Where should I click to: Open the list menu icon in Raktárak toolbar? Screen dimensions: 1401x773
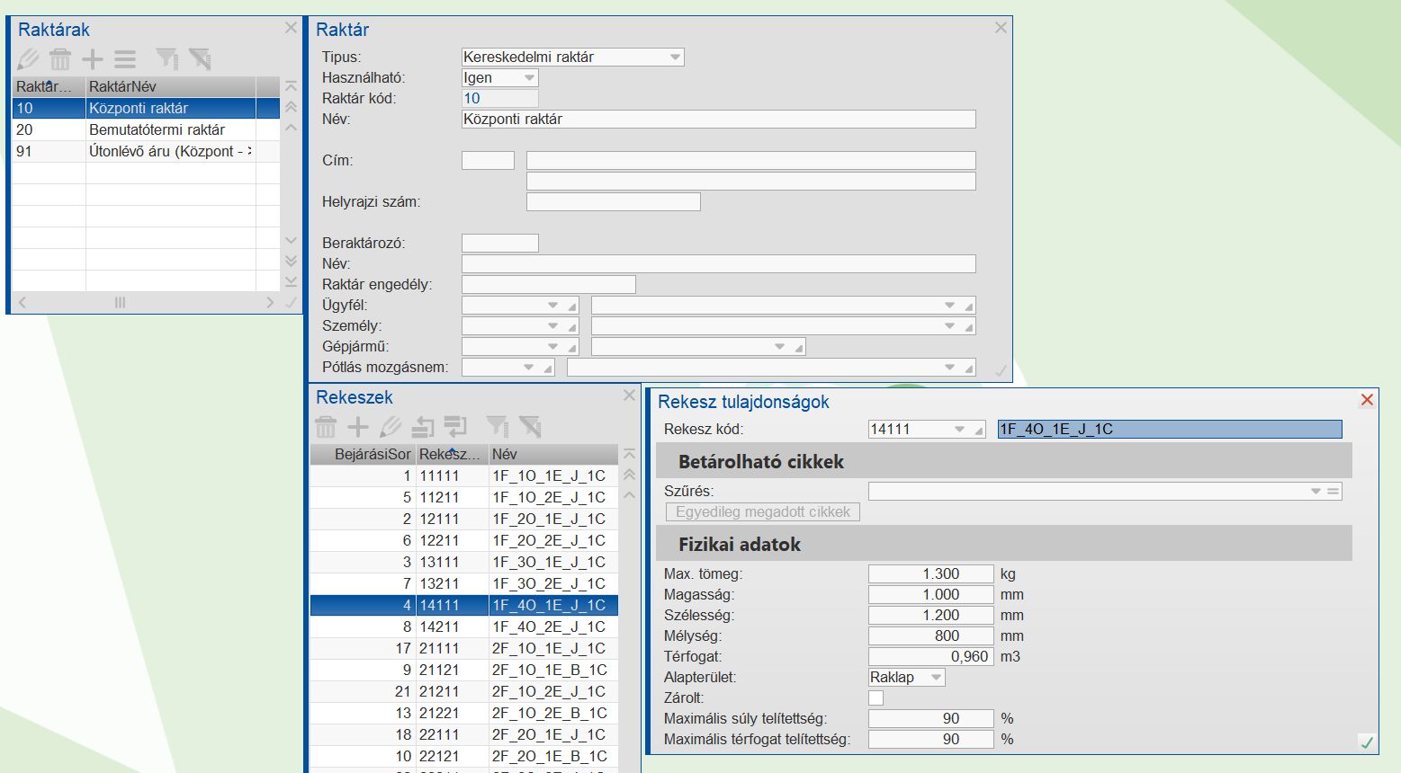pos(125,59)
